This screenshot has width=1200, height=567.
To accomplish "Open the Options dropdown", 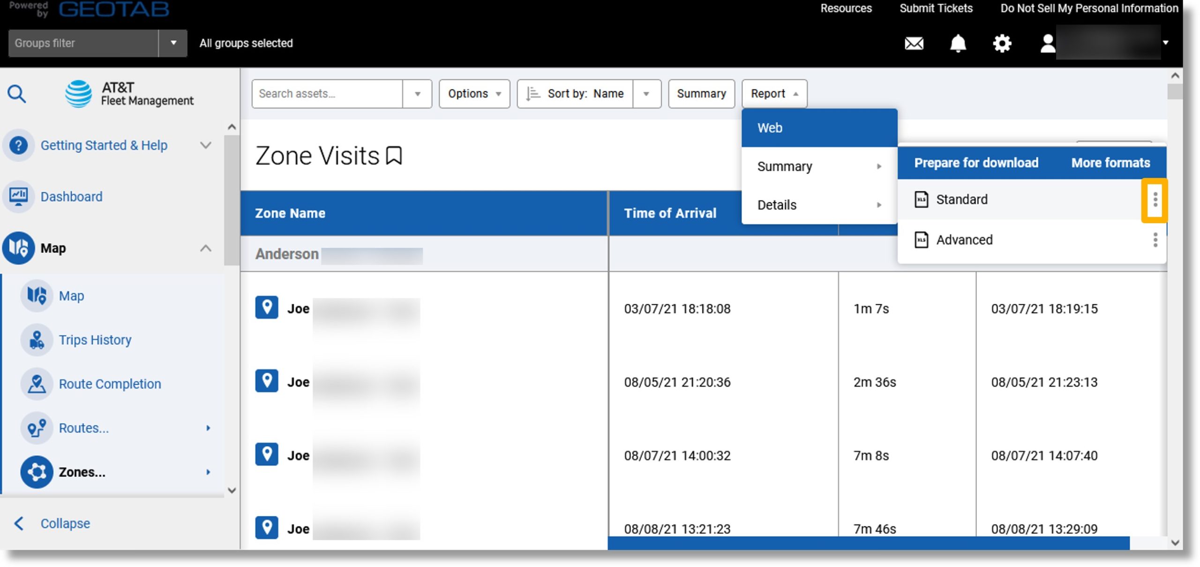I will 474,94.
